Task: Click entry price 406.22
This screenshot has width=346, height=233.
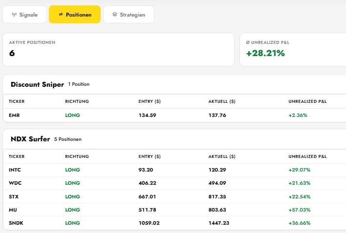Action: tap(148, 183)
